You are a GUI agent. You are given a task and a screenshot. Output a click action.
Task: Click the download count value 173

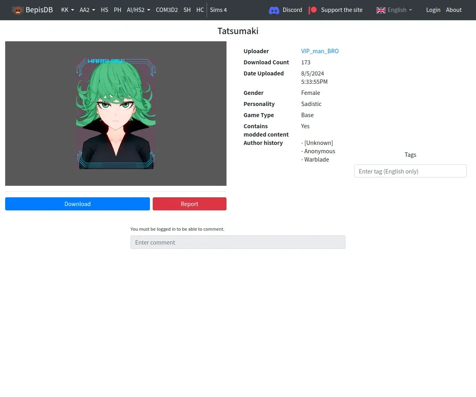coord(306,62)
